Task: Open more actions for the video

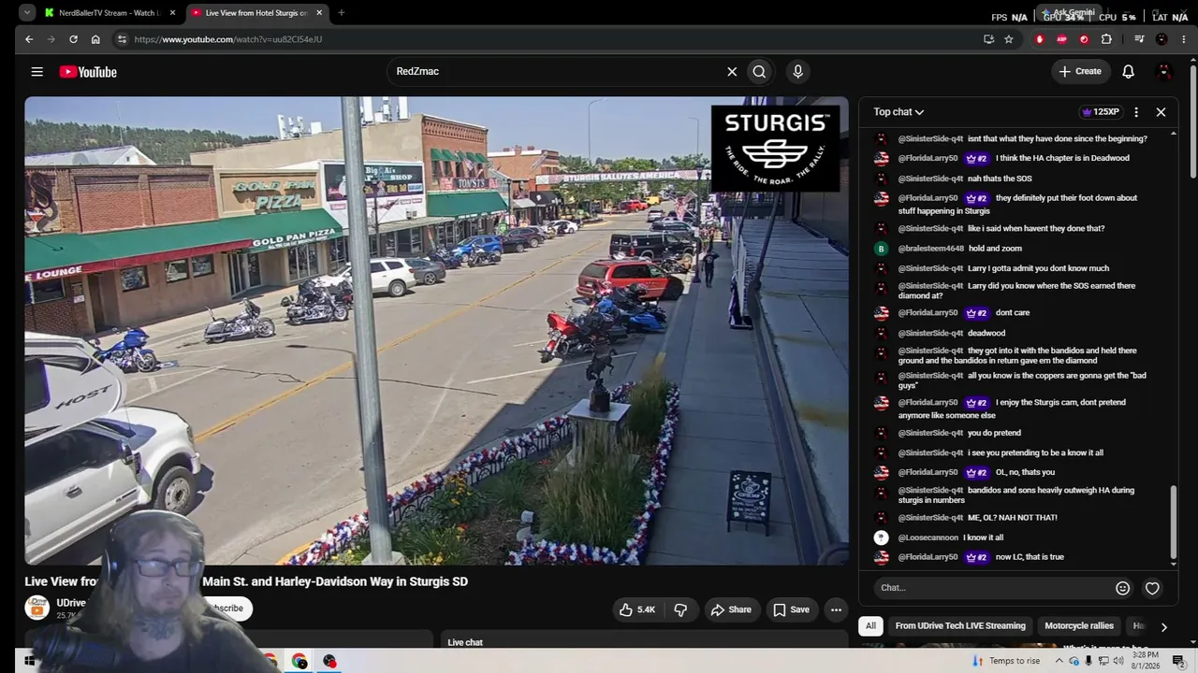Action: [836, 609]
